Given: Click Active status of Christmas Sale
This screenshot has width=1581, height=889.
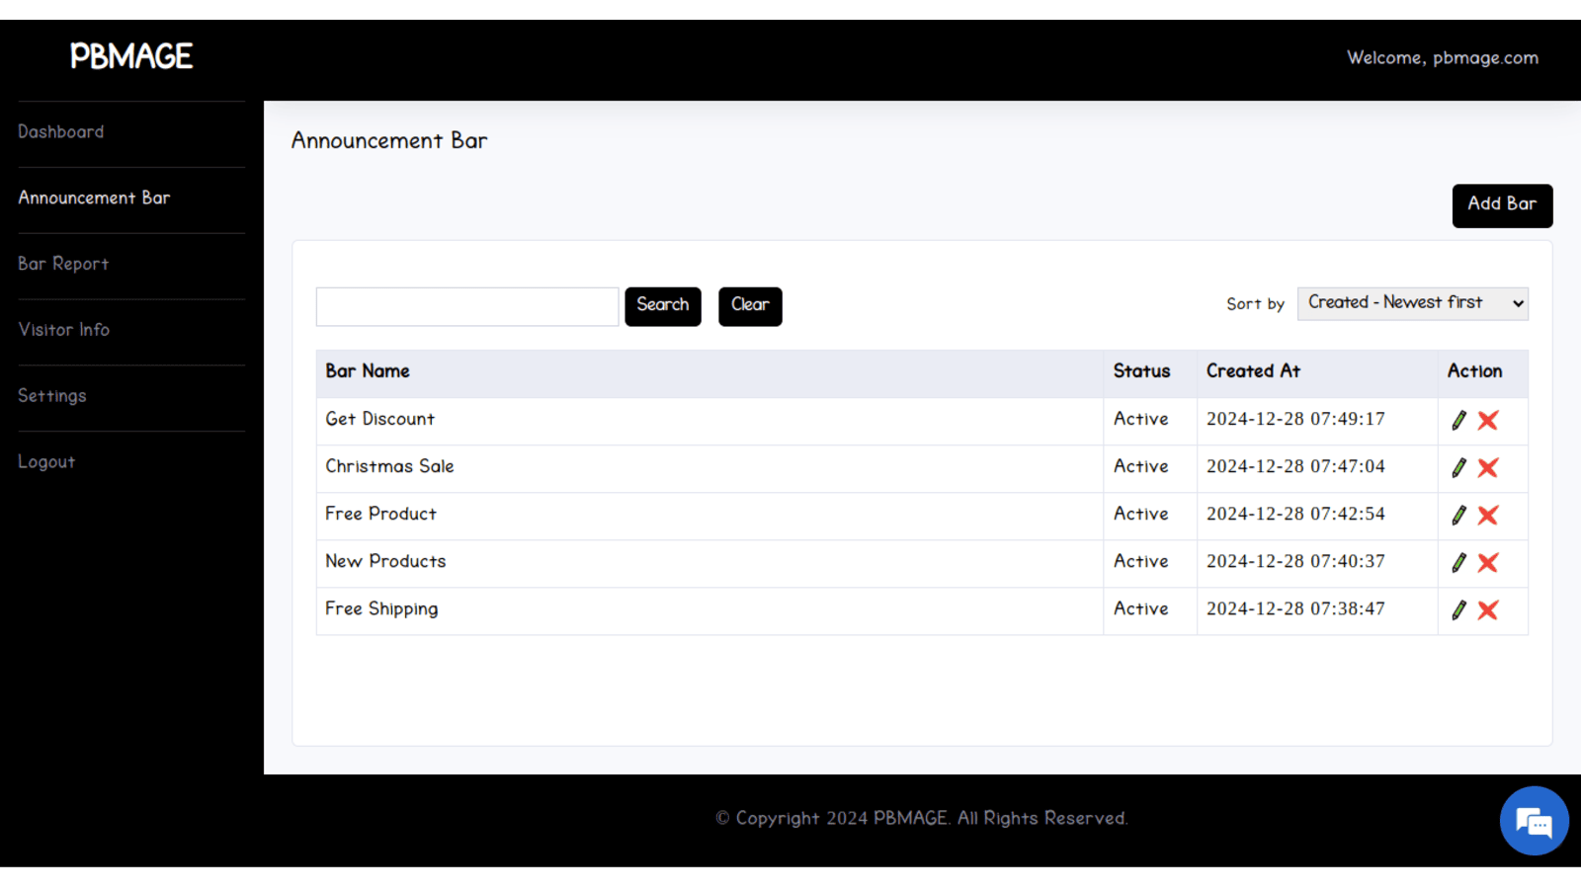Looking at the screenshot, I should pyautogui.click(x=1141, y=466).
